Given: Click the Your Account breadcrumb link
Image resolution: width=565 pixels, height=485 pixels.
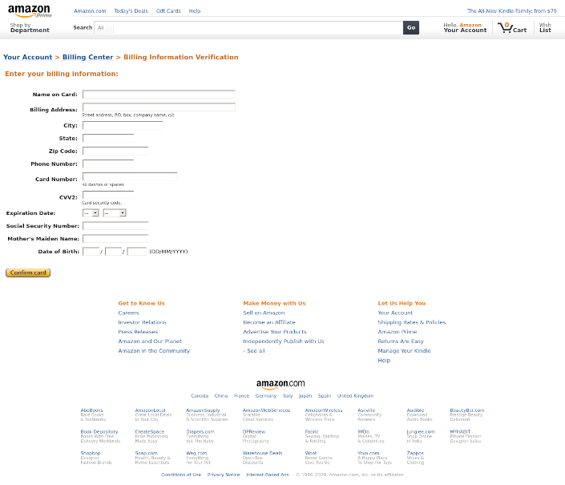Looking at the screenshot, I should tap(27, 58).
